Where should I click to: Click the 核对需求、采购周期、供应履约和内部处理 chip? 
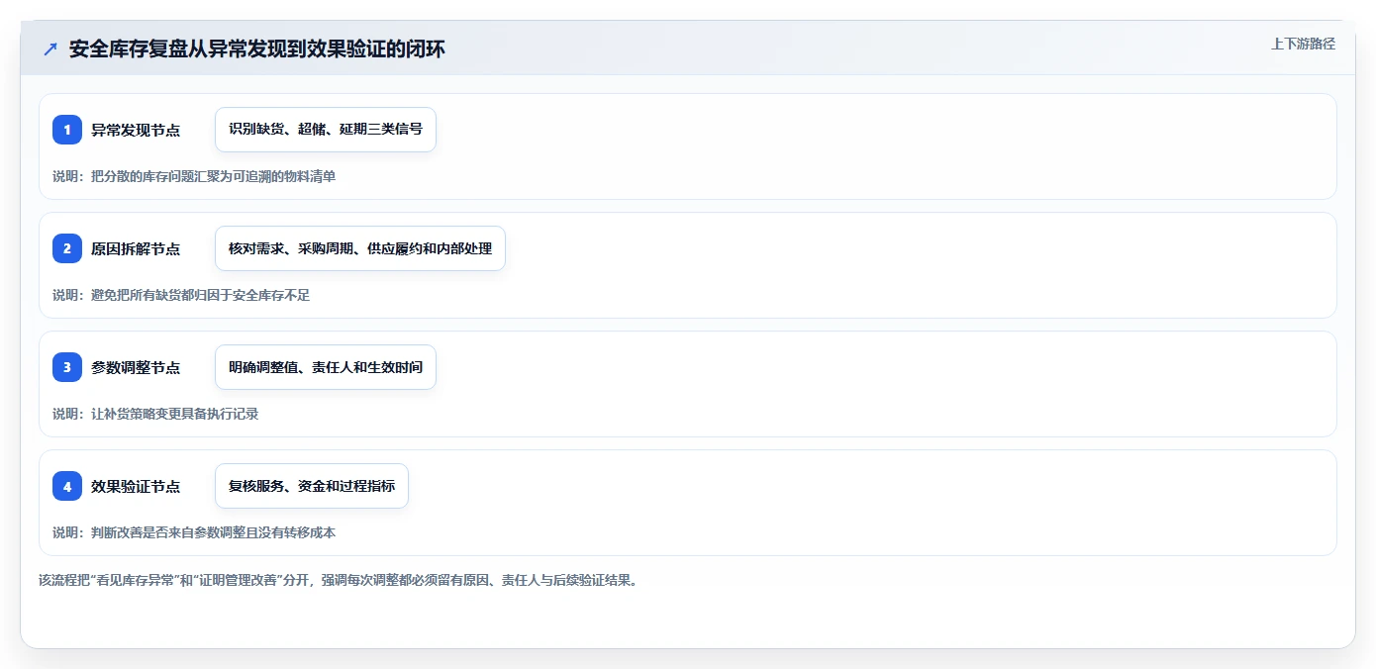click(x=360, y=248)
